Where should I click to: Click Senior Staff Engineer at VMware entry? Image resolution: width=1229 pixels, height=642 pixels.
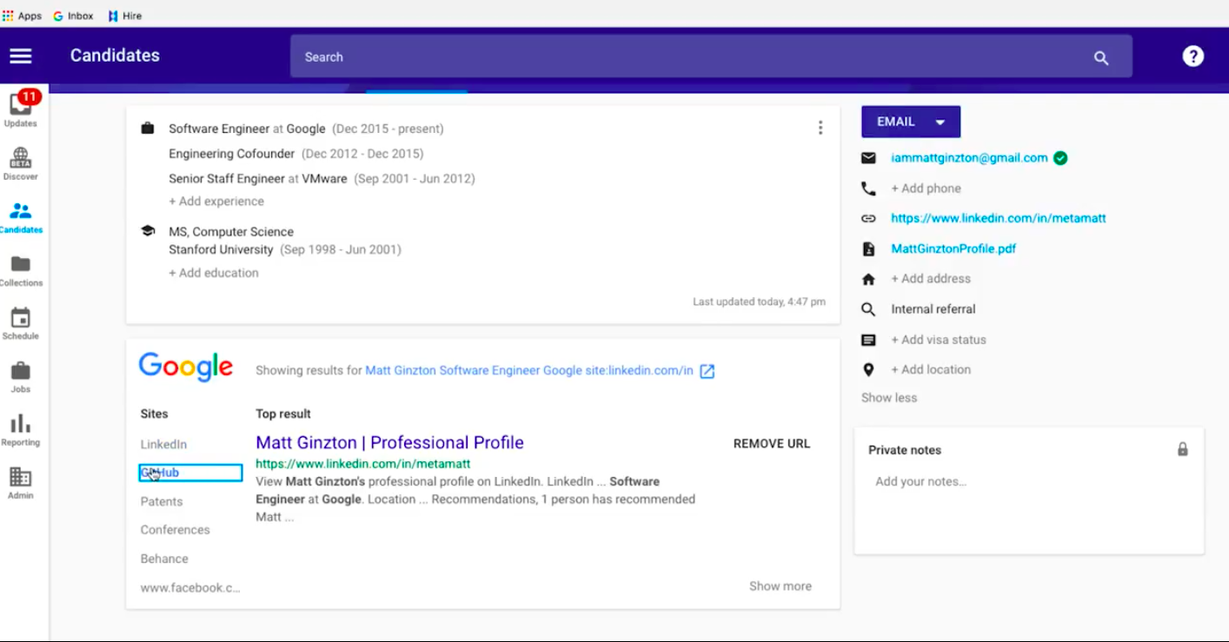click(x=322, y=179)
